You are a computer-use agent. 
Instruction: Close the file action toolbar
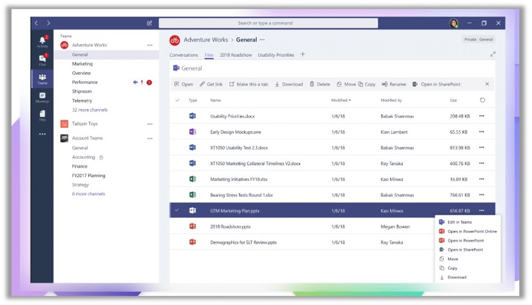(x=487, y=84)
